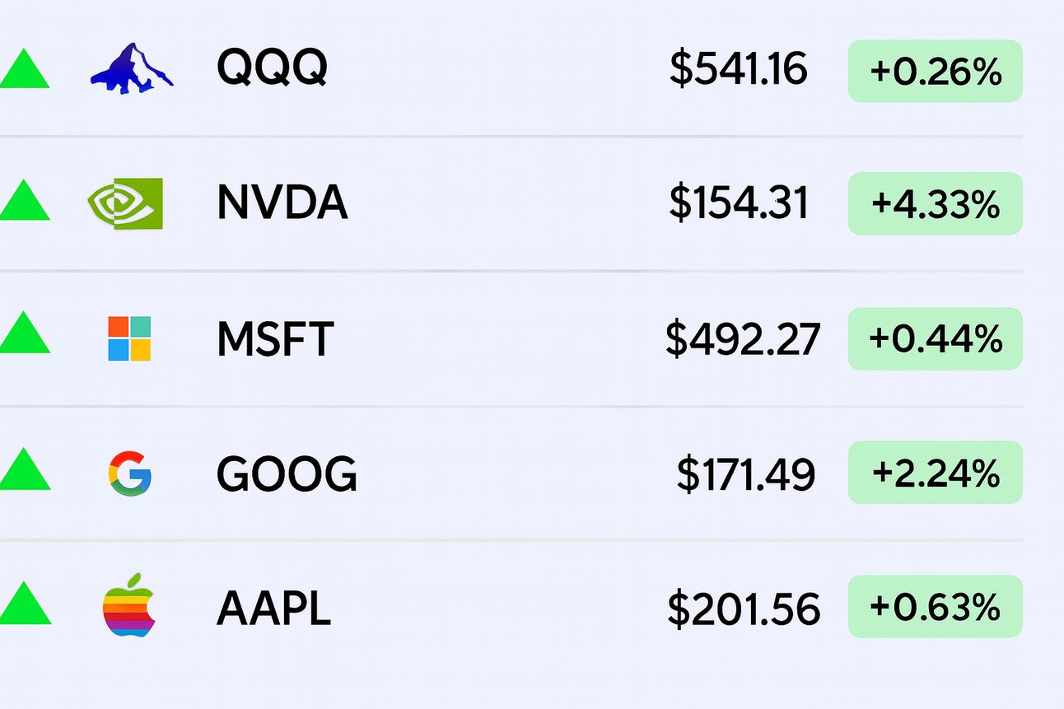Screen dimensions: 1064x709
Task: Open the QQQ ticker symbol
Action: [272, 68]
